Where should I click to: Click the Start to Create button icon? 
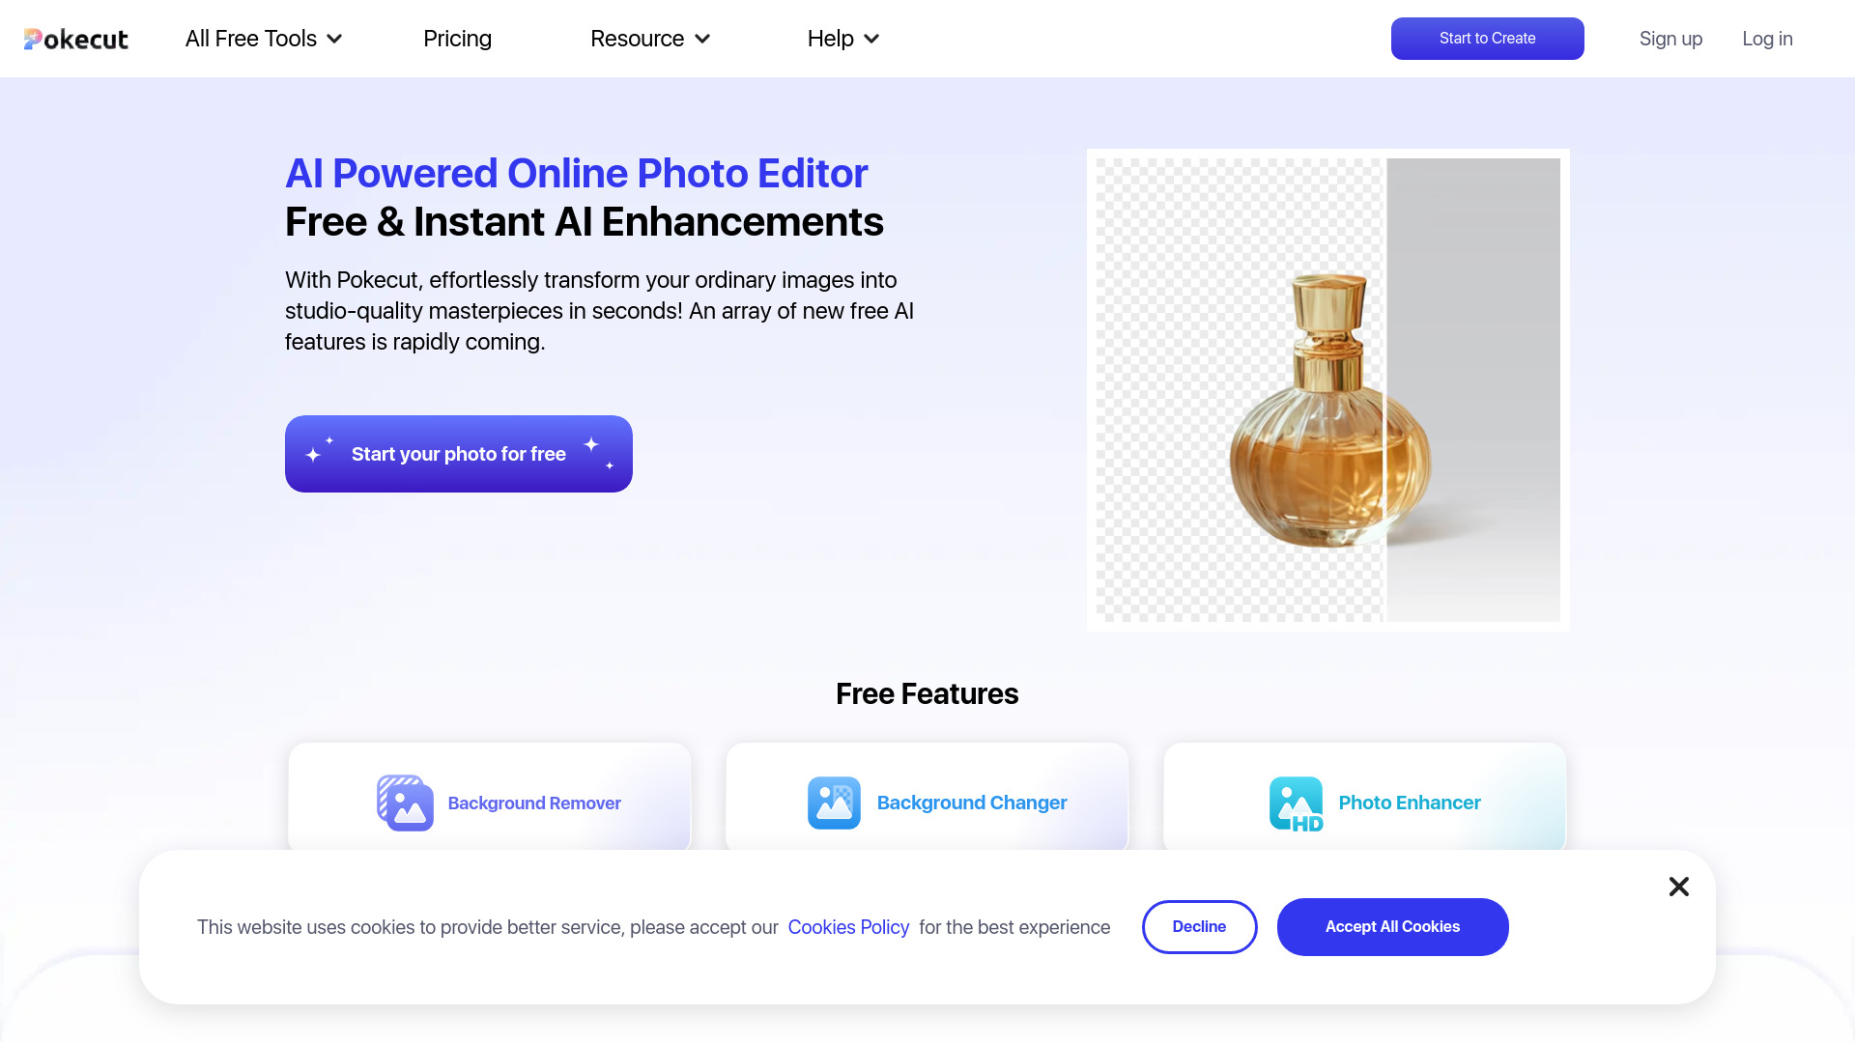point(1487,37)
